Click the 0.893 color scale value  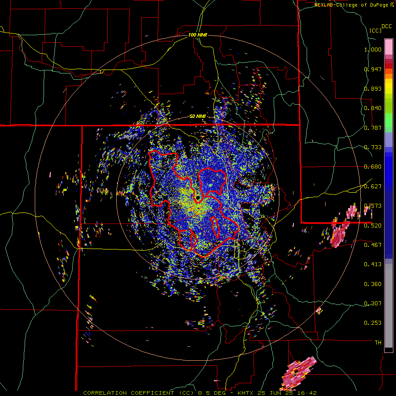point(373,88)
